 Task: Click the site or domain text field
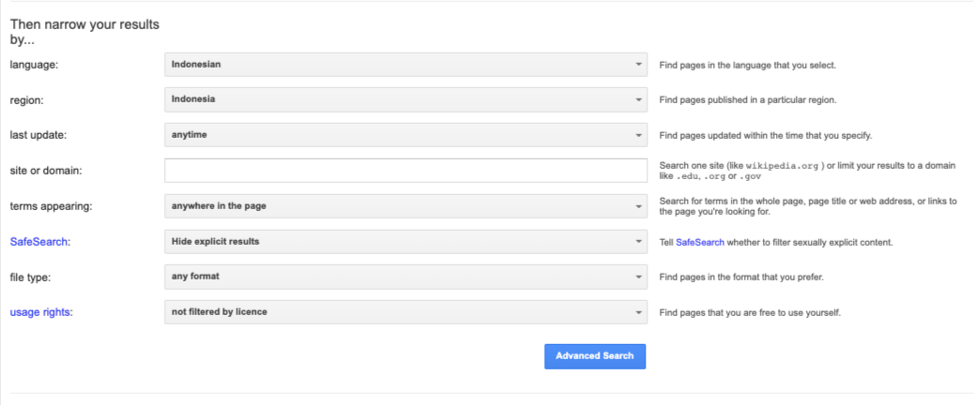(x=405, y=171)
